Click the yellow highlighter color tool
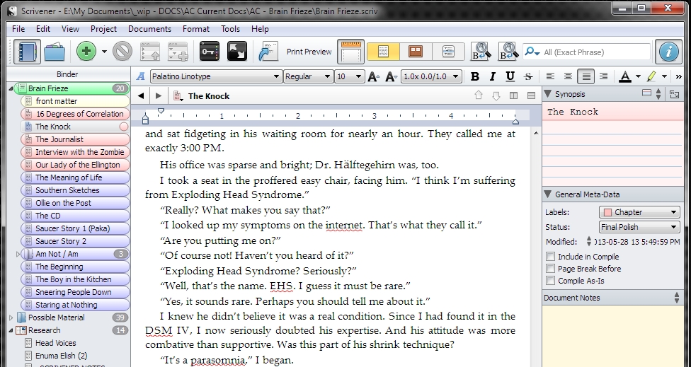The image size is (691, 367). coord(652,76)
